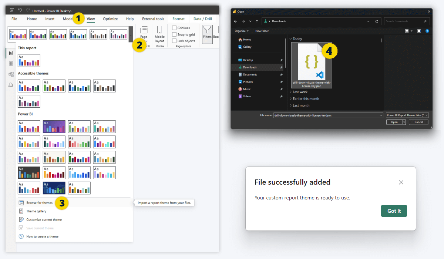Image resolution: width=444 pixels, height=259 pixels.
Task: Click the Save icon in Power BI title bar
Action: (x=12, y=11)
